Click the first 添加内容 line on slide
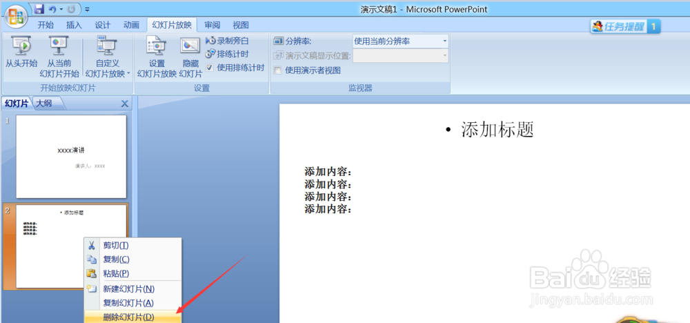This screenshot has width=690, height=323. (x=328, y=171)
